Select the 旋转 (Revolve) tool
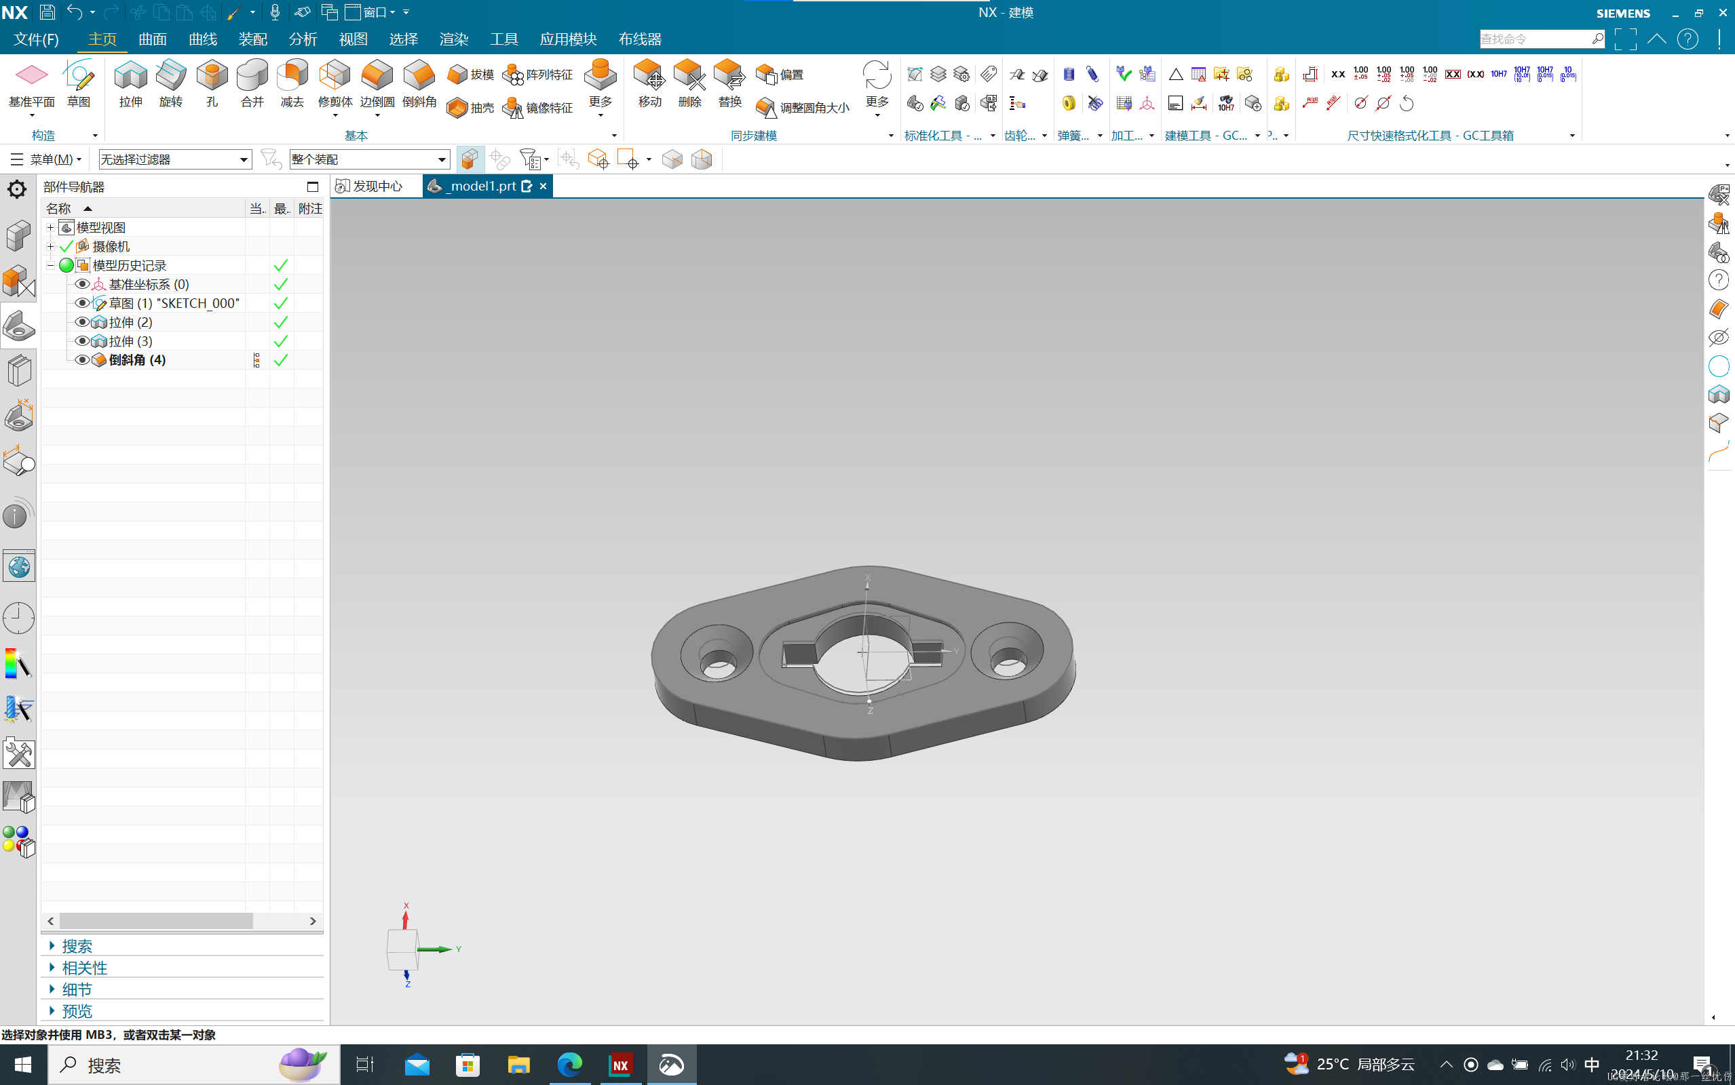Viewport: 1735px width, 1085px height. coord(171,84)
